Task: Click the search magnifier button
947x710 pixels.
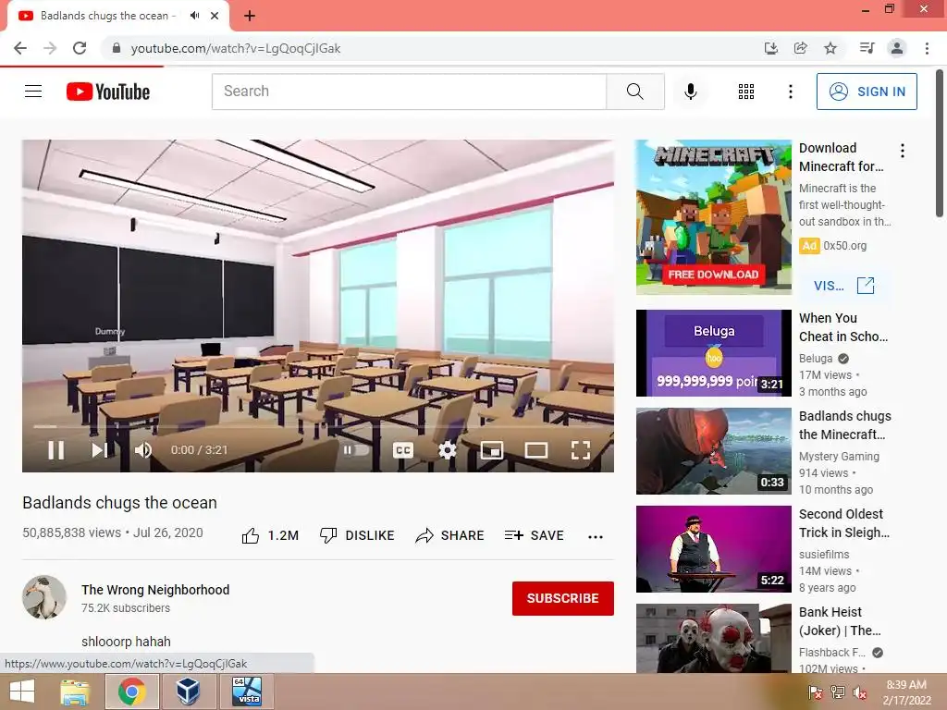Action: tap(634, 92)
